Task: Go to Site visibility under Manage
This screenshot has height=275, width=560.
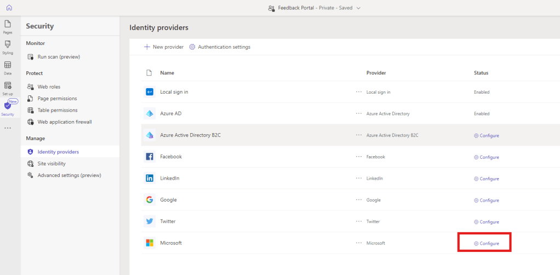Action: point(52,163)
